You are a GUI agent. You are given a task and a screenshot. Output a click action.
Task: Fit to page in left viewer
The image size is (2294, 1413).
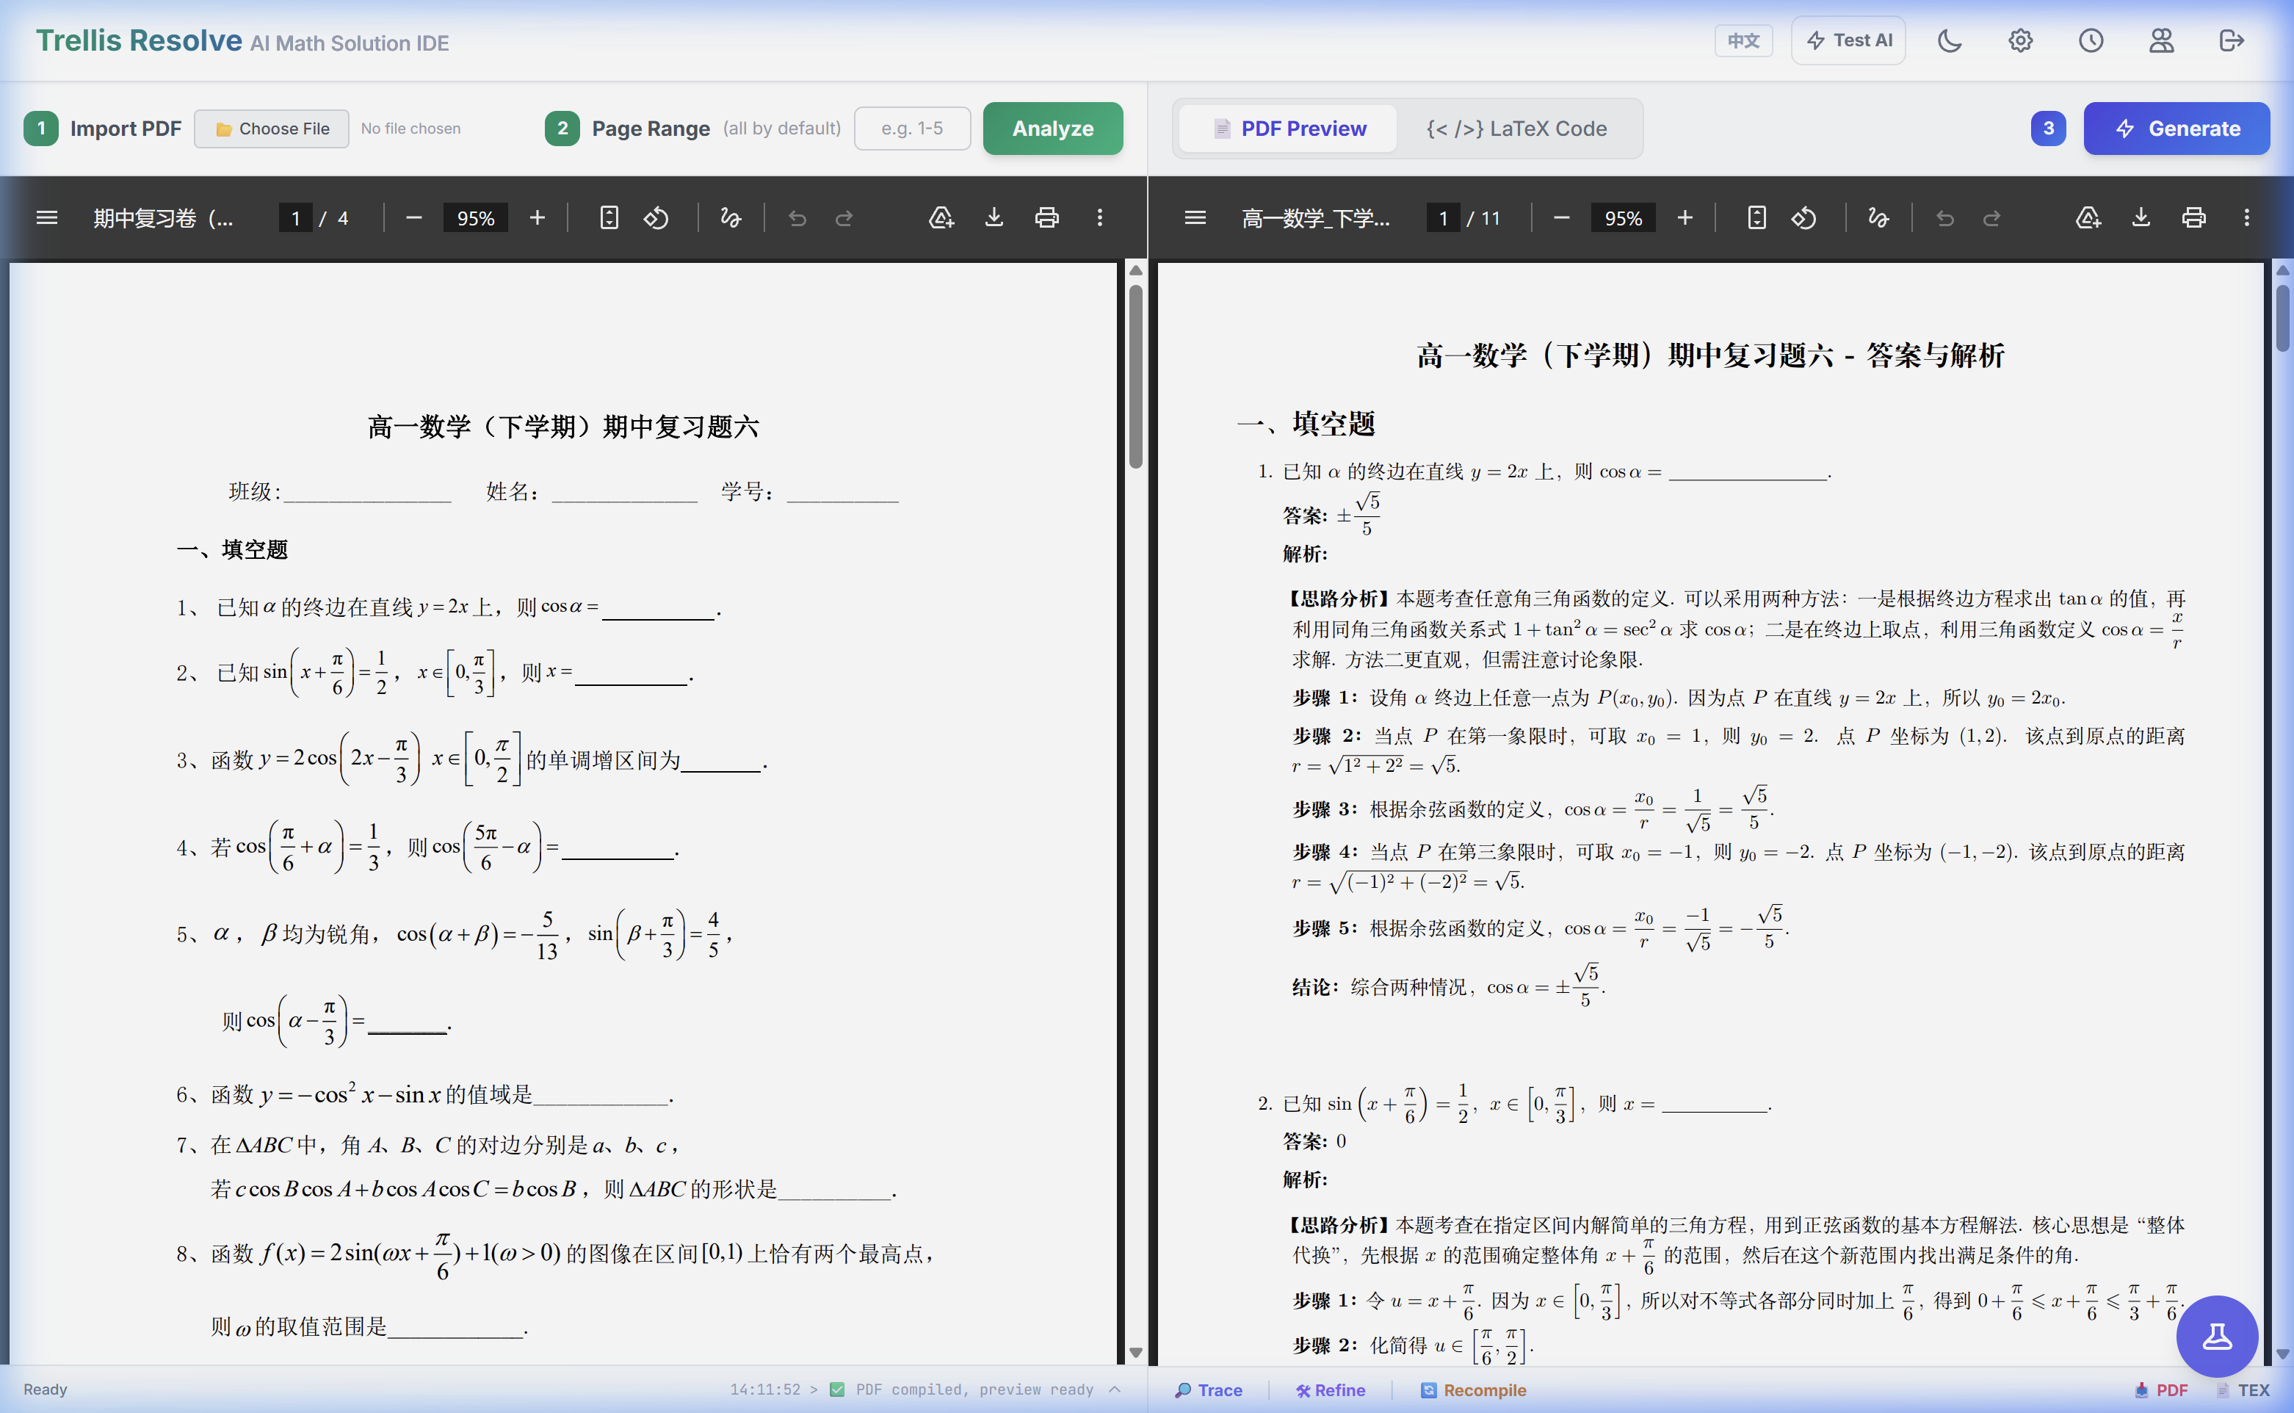coord(608,217)
